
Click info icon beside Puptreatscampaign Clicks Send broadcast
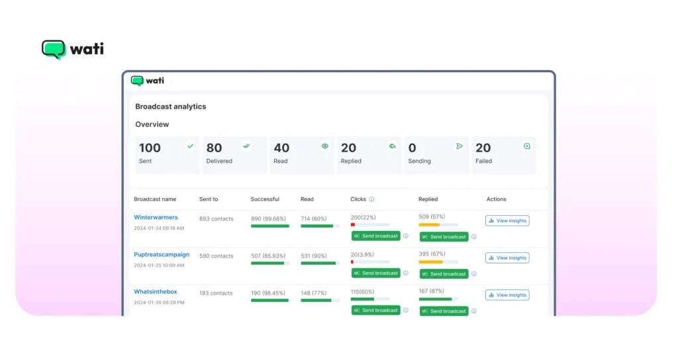(406, 273)
